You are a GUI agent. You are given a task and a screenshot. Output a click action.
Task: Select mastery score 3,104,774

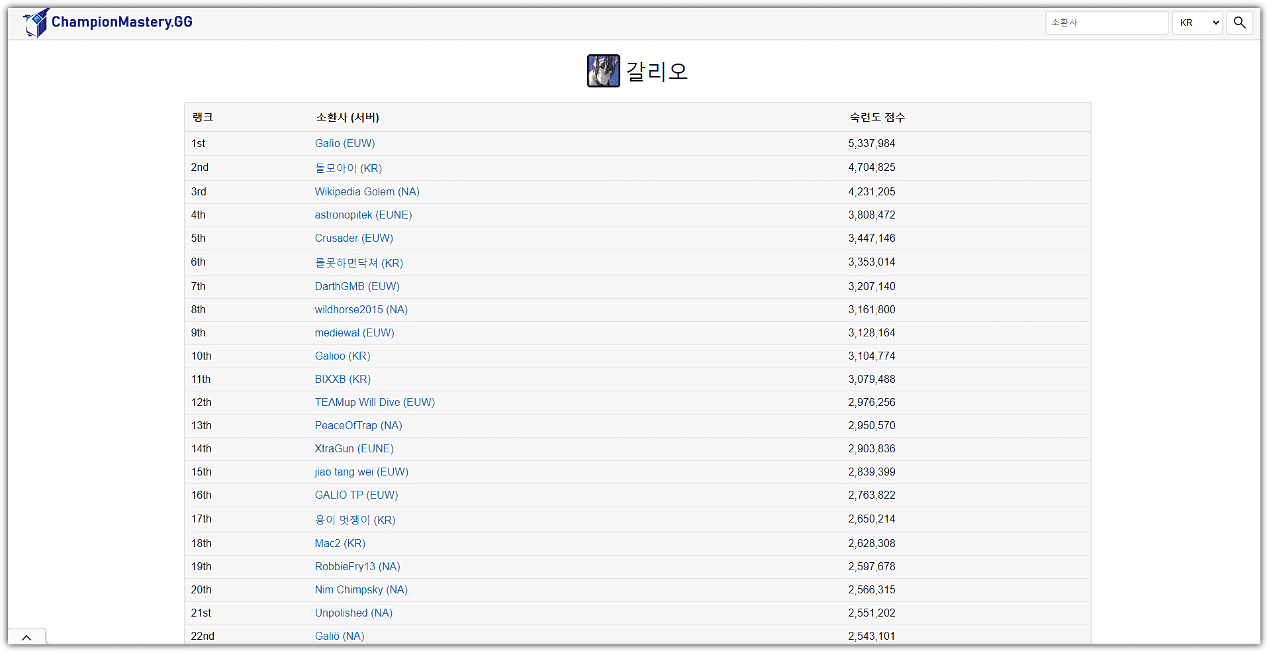(x=872, y=356)
